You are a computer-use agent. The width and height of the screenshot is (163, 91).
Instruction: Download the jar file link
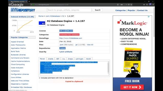[x=76, y=45]
